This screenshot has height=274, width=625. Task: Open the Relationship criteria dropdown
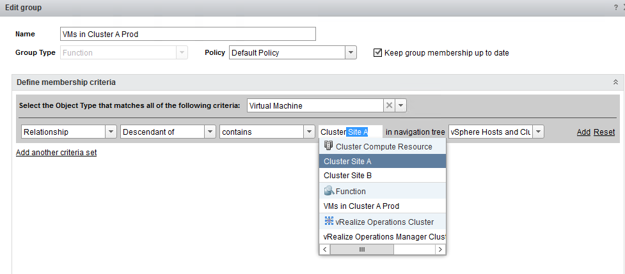pyautogui.click(x=111, y=132)
